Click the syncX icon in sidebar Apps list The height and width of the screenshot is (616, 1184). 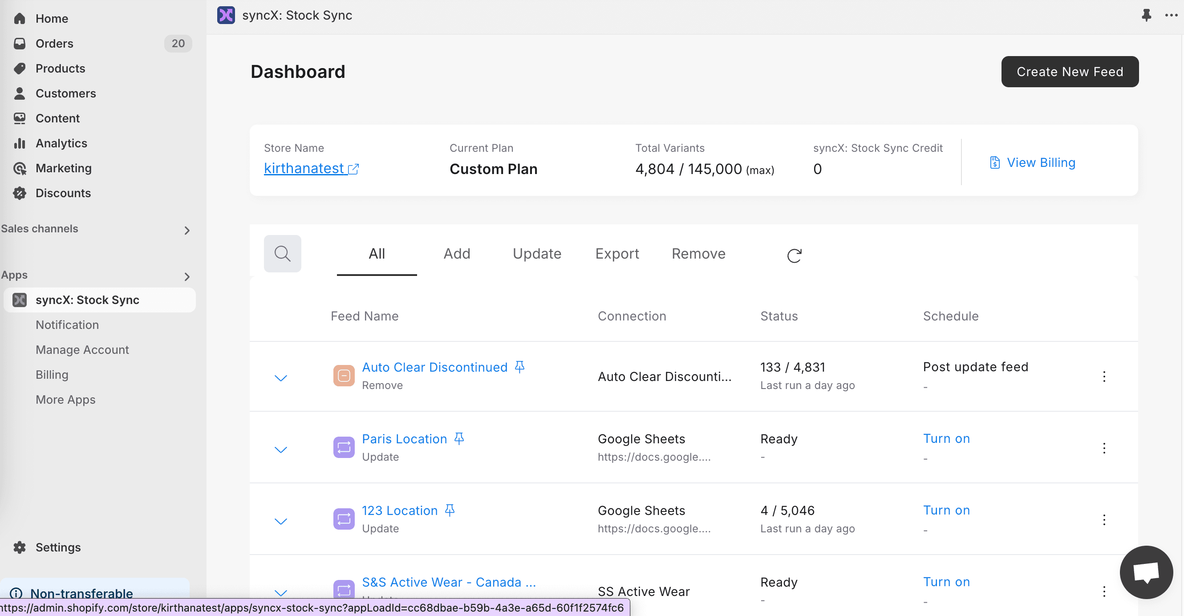(x=19, y=300)
